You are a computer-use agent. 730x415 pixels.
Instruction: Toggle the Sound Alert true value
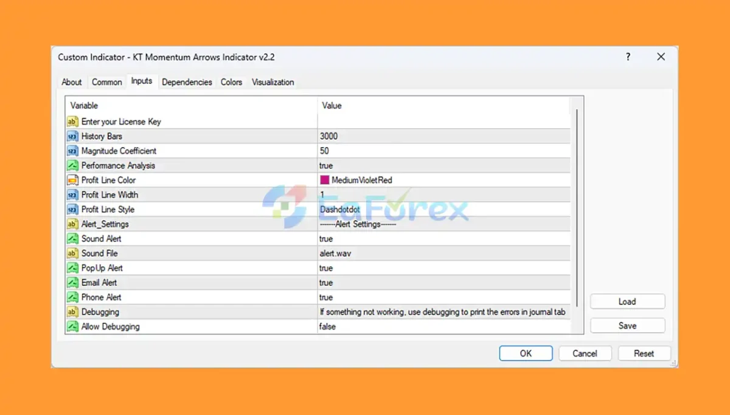click(326, 239)
